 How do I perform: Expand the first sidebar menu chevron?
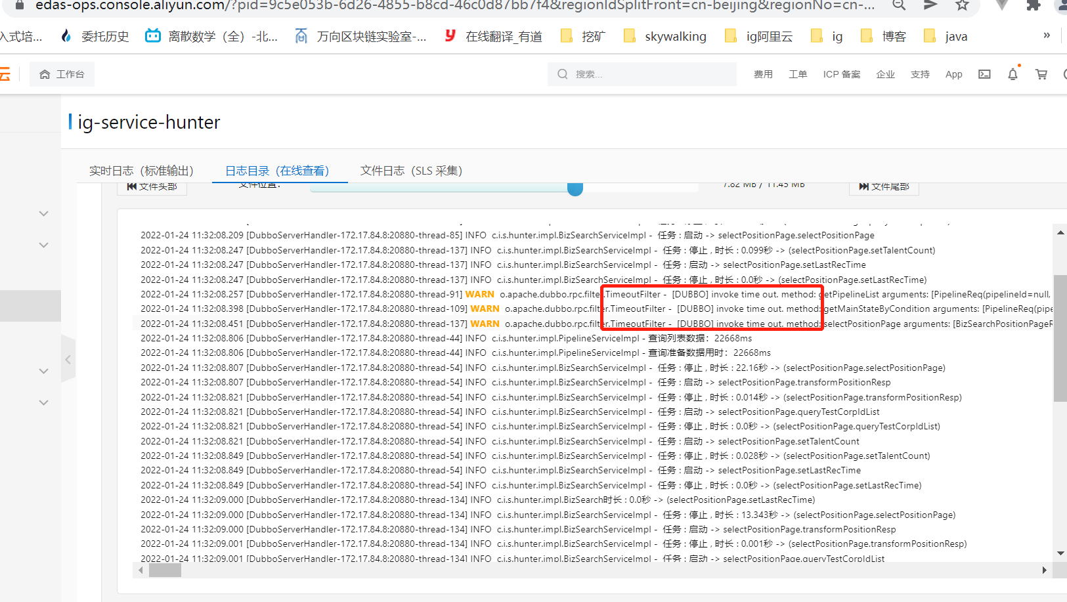[x=43, y=213]
